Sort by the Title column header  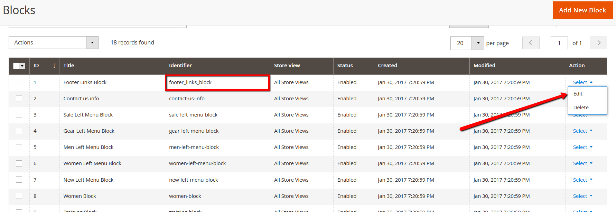coord(112,65)
